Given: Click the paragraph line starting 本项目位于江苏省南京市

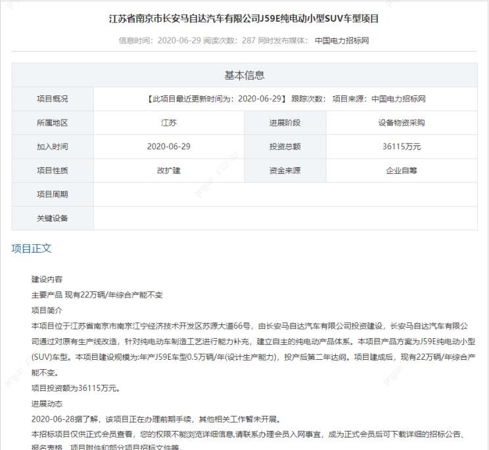Looking at the screenshot, I should click(x=250, y=326).
